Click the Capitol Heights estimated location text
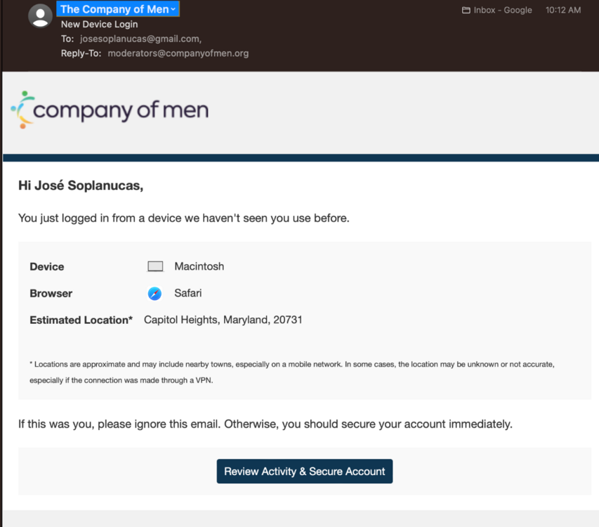Screen dimensions: 599x527 tap(223, 320)
